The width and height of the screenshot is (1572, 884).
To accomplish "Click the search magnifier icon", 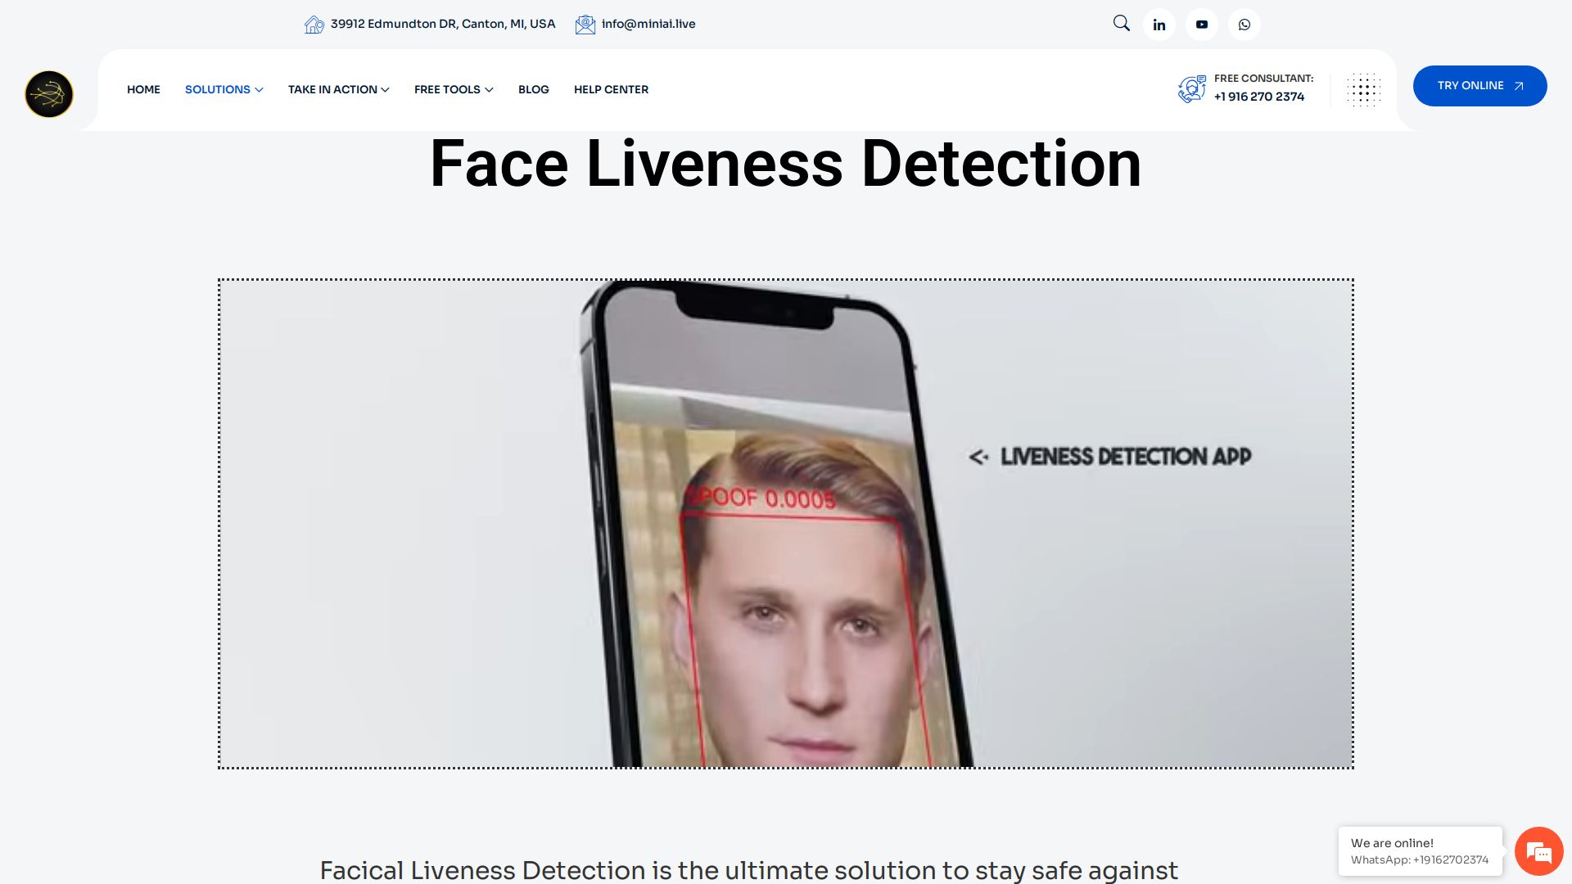I will click(x=1121, y=24).
